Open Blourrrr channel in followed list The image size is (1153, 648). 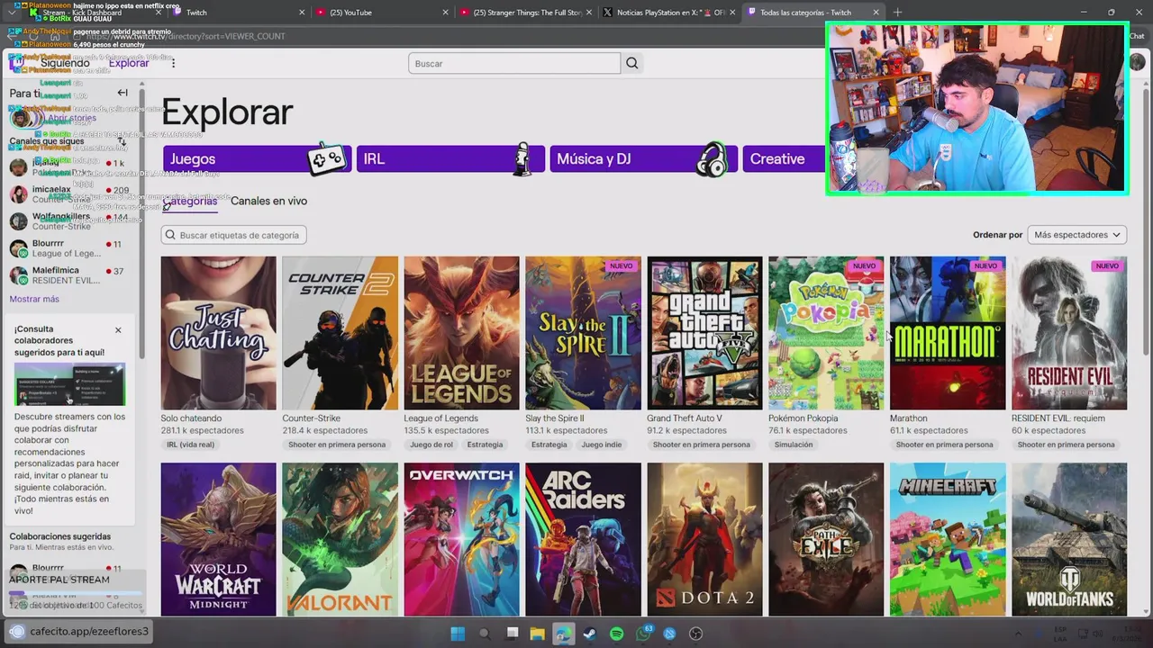point(70,248)
